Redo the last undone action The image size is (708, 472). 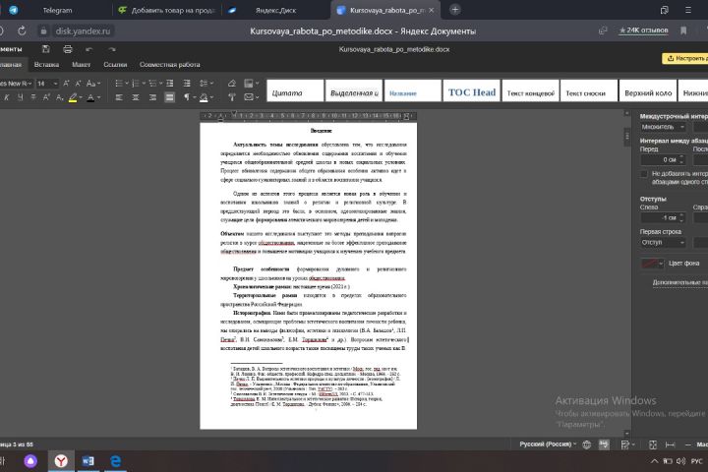click(111, 49)
